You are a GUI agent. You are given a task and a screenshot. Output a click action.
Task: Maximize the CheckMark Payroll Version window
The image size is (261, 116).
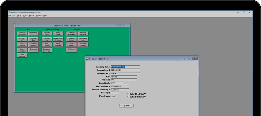click(123, 26)
